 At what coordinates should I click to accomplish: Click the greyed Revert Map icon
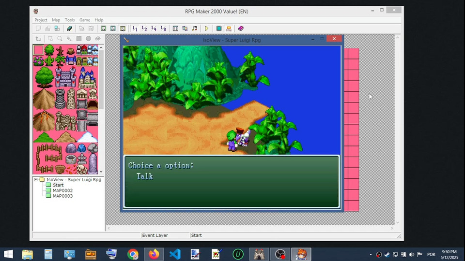(x=91, y=29)
